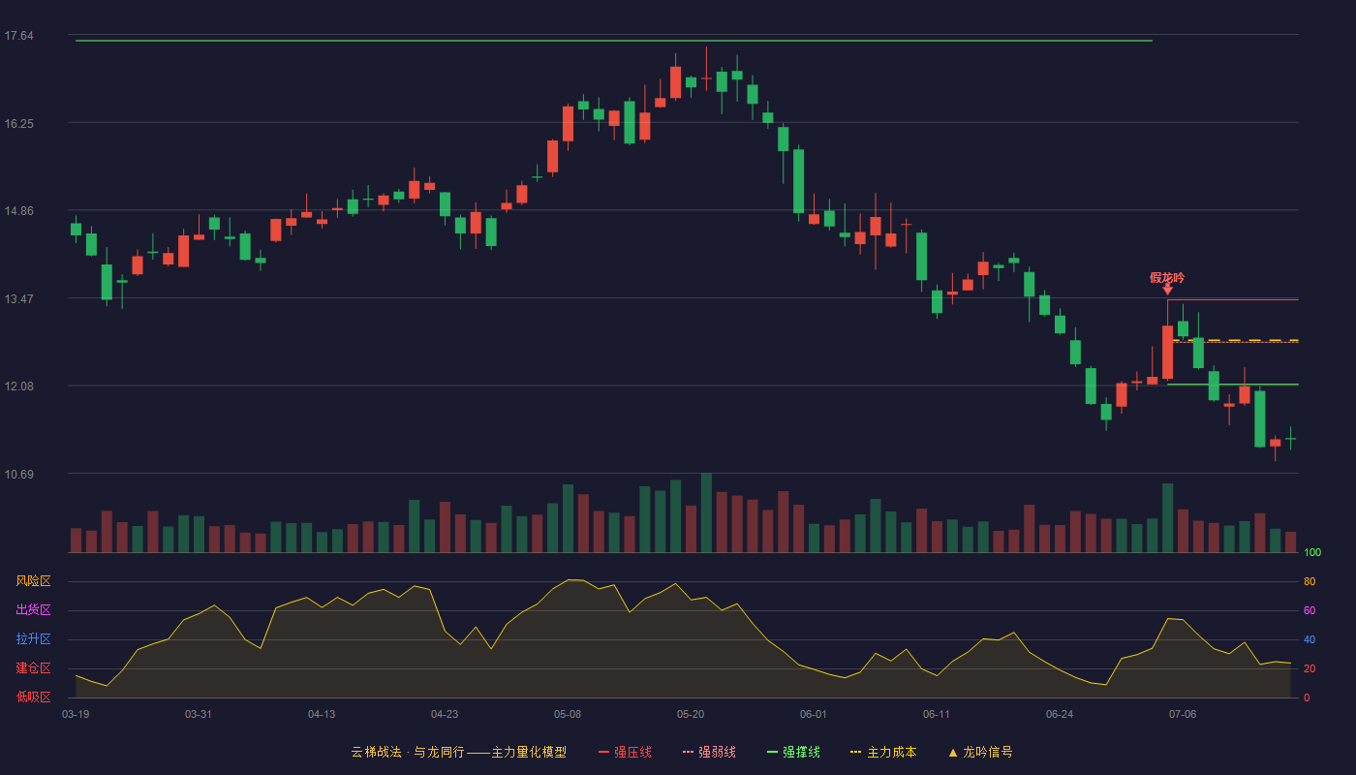This screenshot has height=775, width=1356.
Task: Click the green horizontal line at chart top
Action: [614, 41]
